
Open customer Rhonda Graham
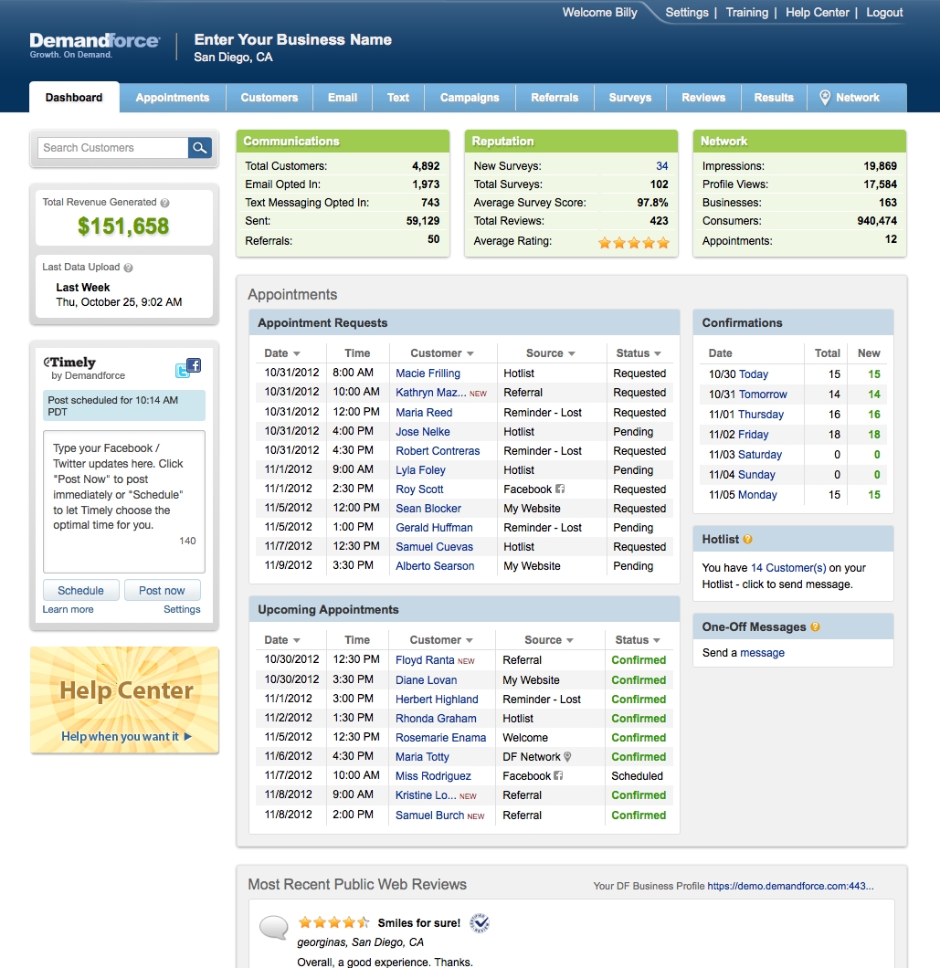(x=436, y=718)
